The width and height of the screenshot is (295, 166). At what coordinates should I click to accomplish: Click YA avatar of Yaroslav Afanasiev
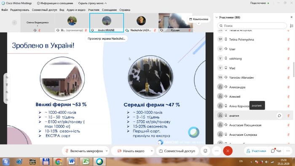pos(220,77)
